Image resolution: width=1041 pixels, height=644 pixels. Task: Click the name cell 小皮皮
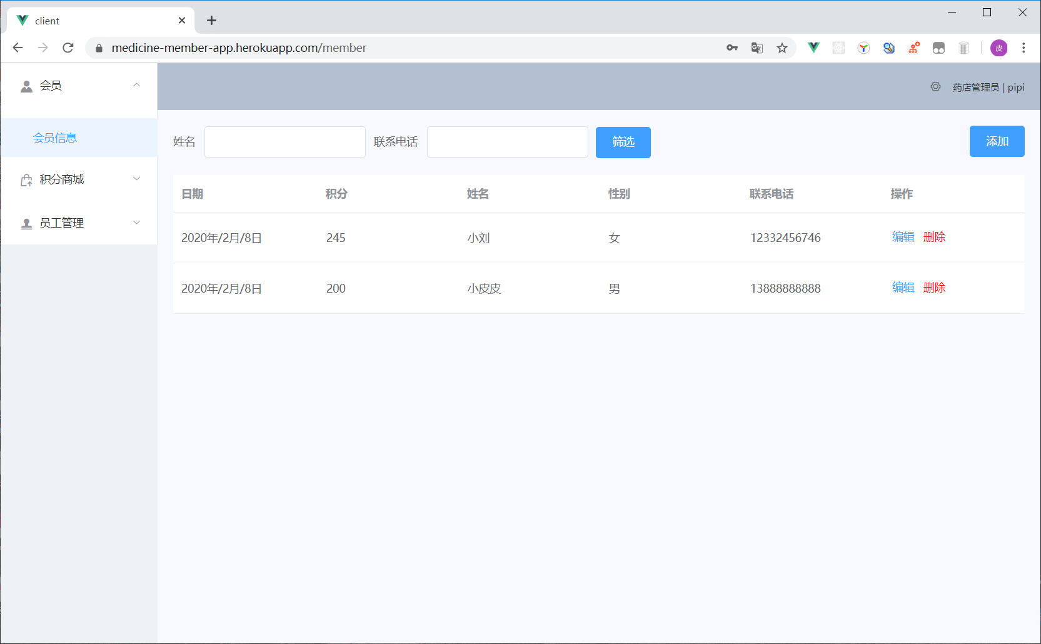click(484, 289)
